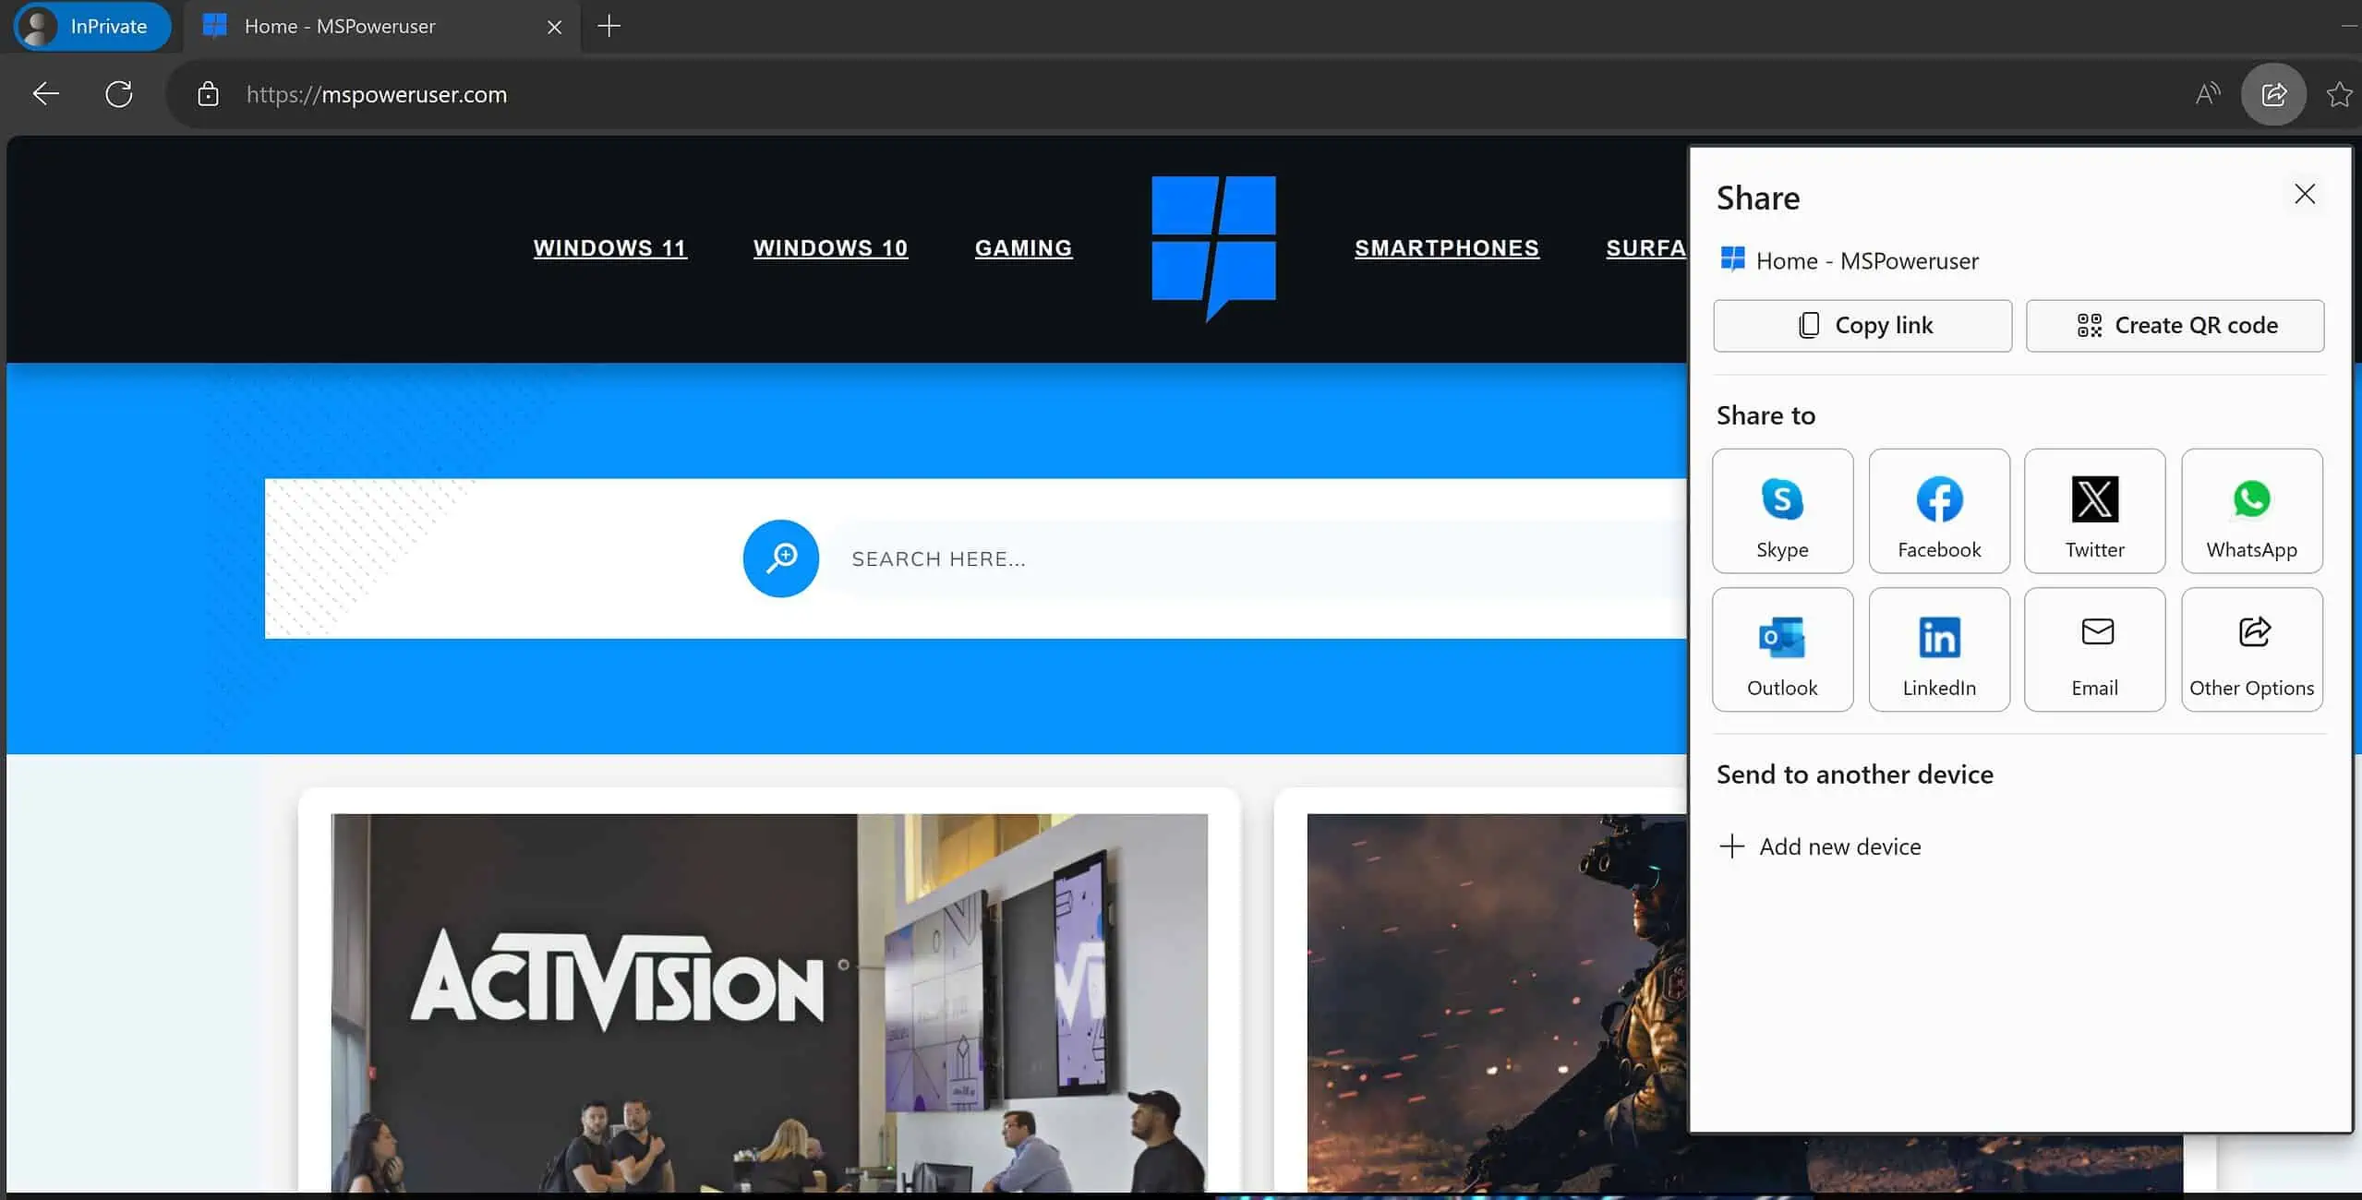Click the Email share icon
The image size is (2362, 1200).
[2096, 649]
